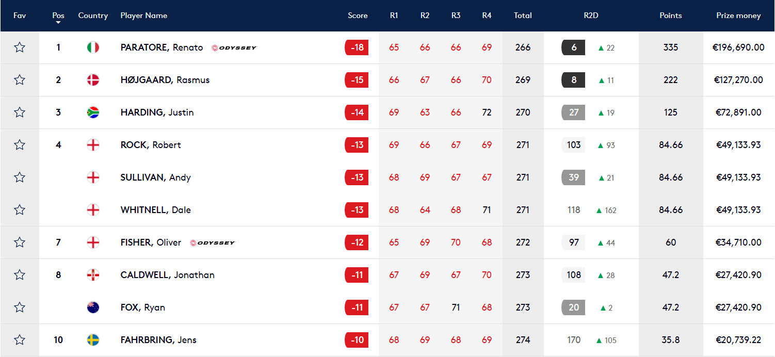
Task: Open Andy Sullivan's player page
Action: click(x=155, y=177)
